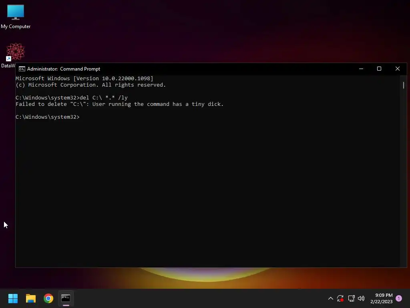Open the volume speaker tray icon
Viewport: 410px width, 308px height.
[361, 298]
